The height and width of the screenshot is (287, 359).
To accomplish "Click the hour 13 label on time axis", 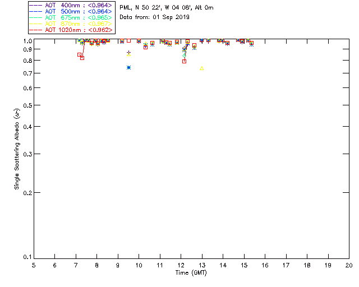I will 202,265.
